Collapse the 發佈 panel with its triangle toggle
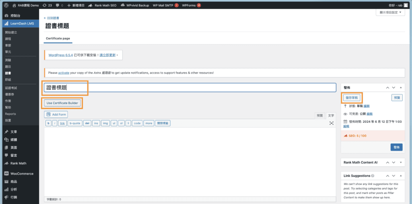Viewport: 412px width, 204px height. click(x=401, y=87)
